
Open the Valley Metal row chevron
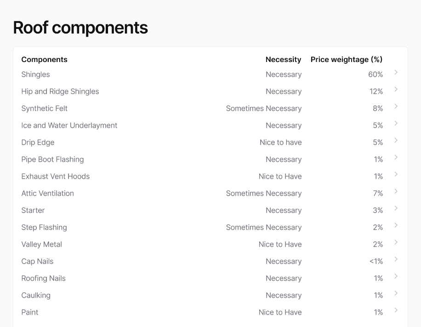click(396, 242)
